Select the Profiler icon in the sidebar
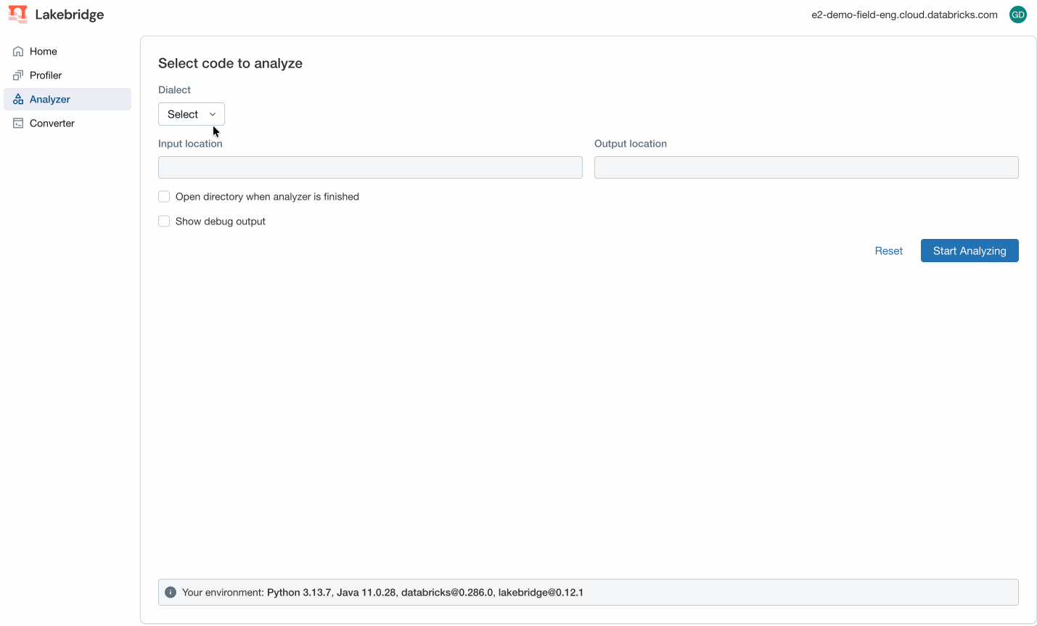The image size is (1037, 626). 18,75
